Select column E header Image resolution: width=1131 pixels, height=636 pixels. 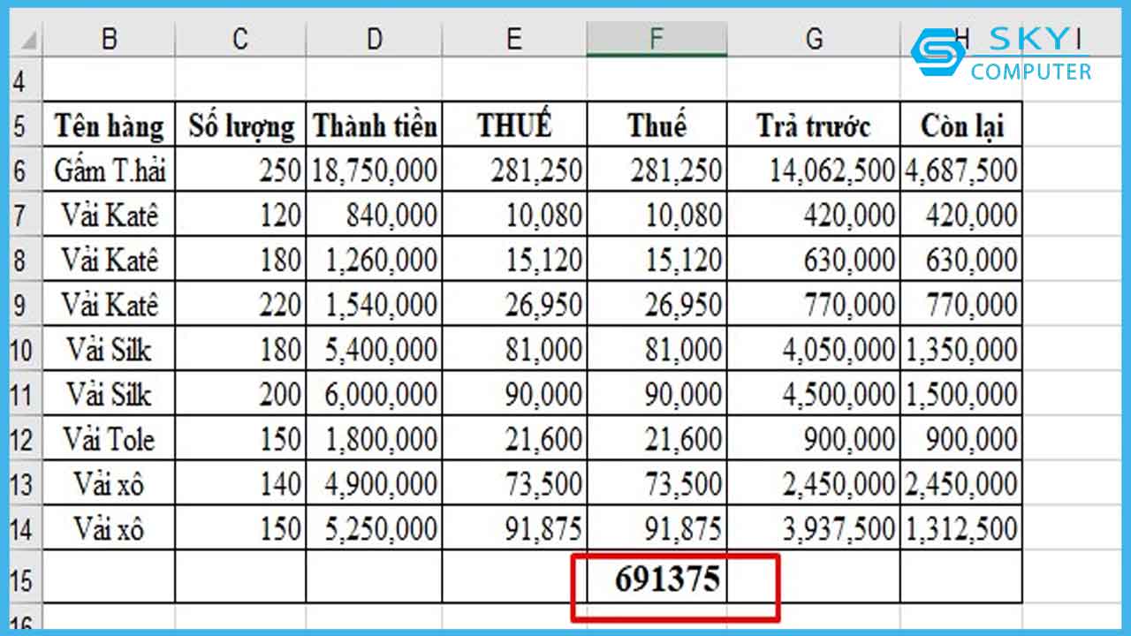(514, 40)
